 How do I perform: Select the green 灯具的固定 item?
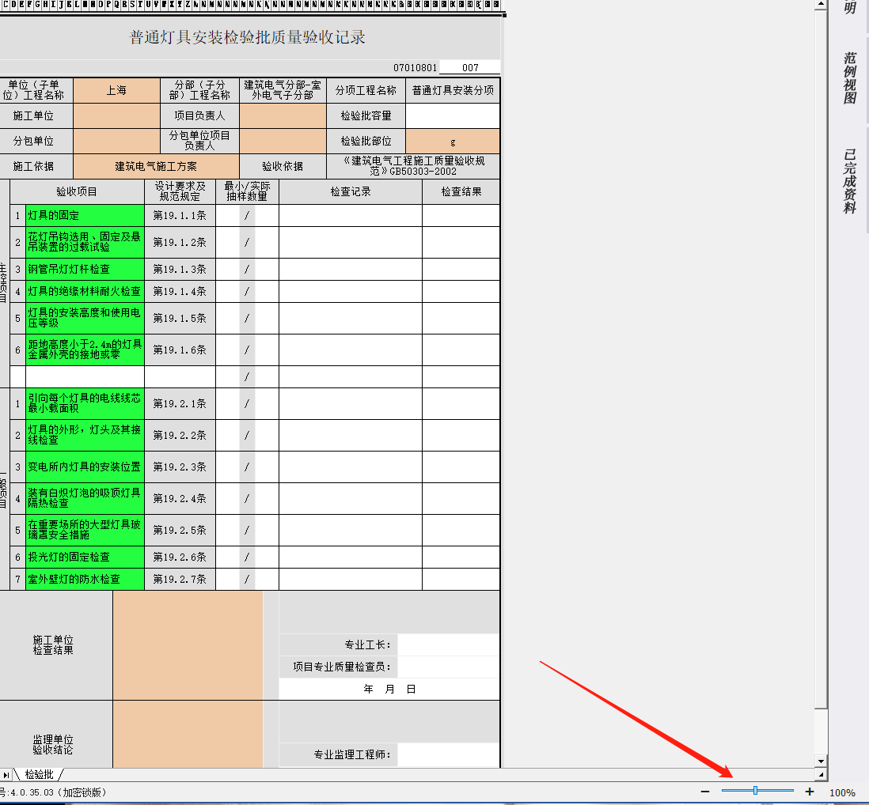[85, 215]
